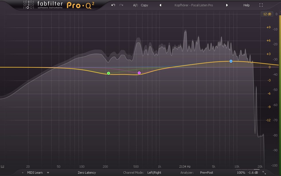The width and height of the screenshot is (281, 176).
Task: Show the piano keyboard display
Action: point(3,167)
